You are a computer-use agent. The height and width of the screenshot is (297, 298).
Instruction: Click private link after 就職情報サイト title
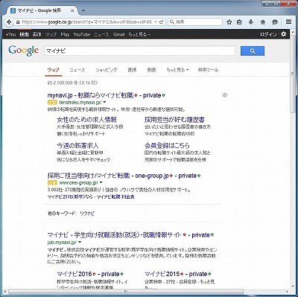click(x=201, y=235)
